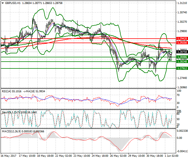This screenshot has height=159, width=188.
Task: Click the MACD(12,26,9) indicator label
Action: 11,131
